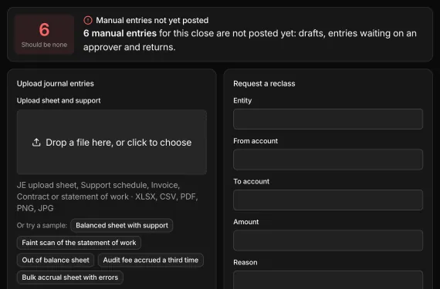This screenshot has width=440, height=289.
Task: Pick the 'Audit fee accrued a third time' sample
Action: (151, 260)
